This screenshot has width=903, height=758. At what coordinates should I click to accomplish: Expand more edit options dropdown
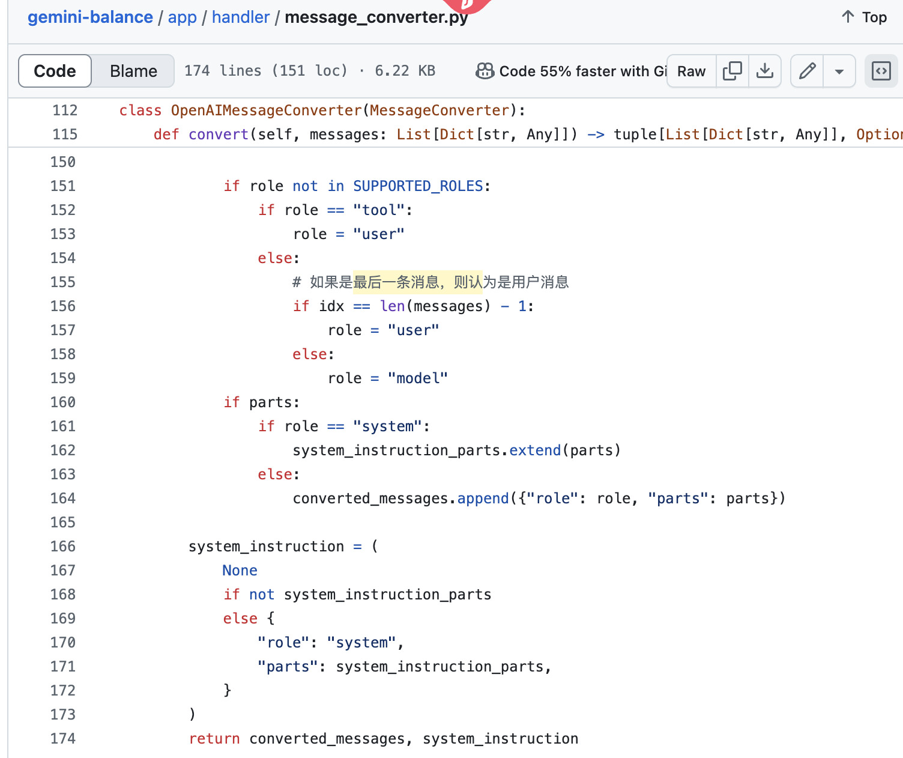(839, 71)
